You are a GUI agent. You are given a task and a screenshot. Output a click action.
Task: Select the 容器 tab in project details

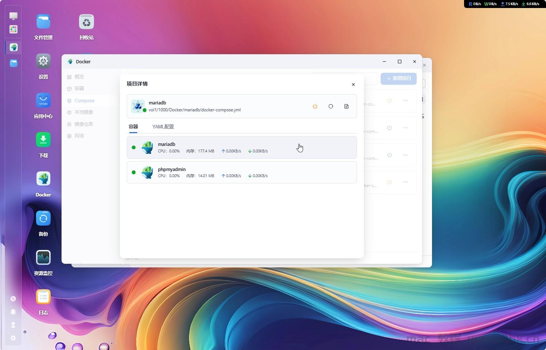[133, 127]
